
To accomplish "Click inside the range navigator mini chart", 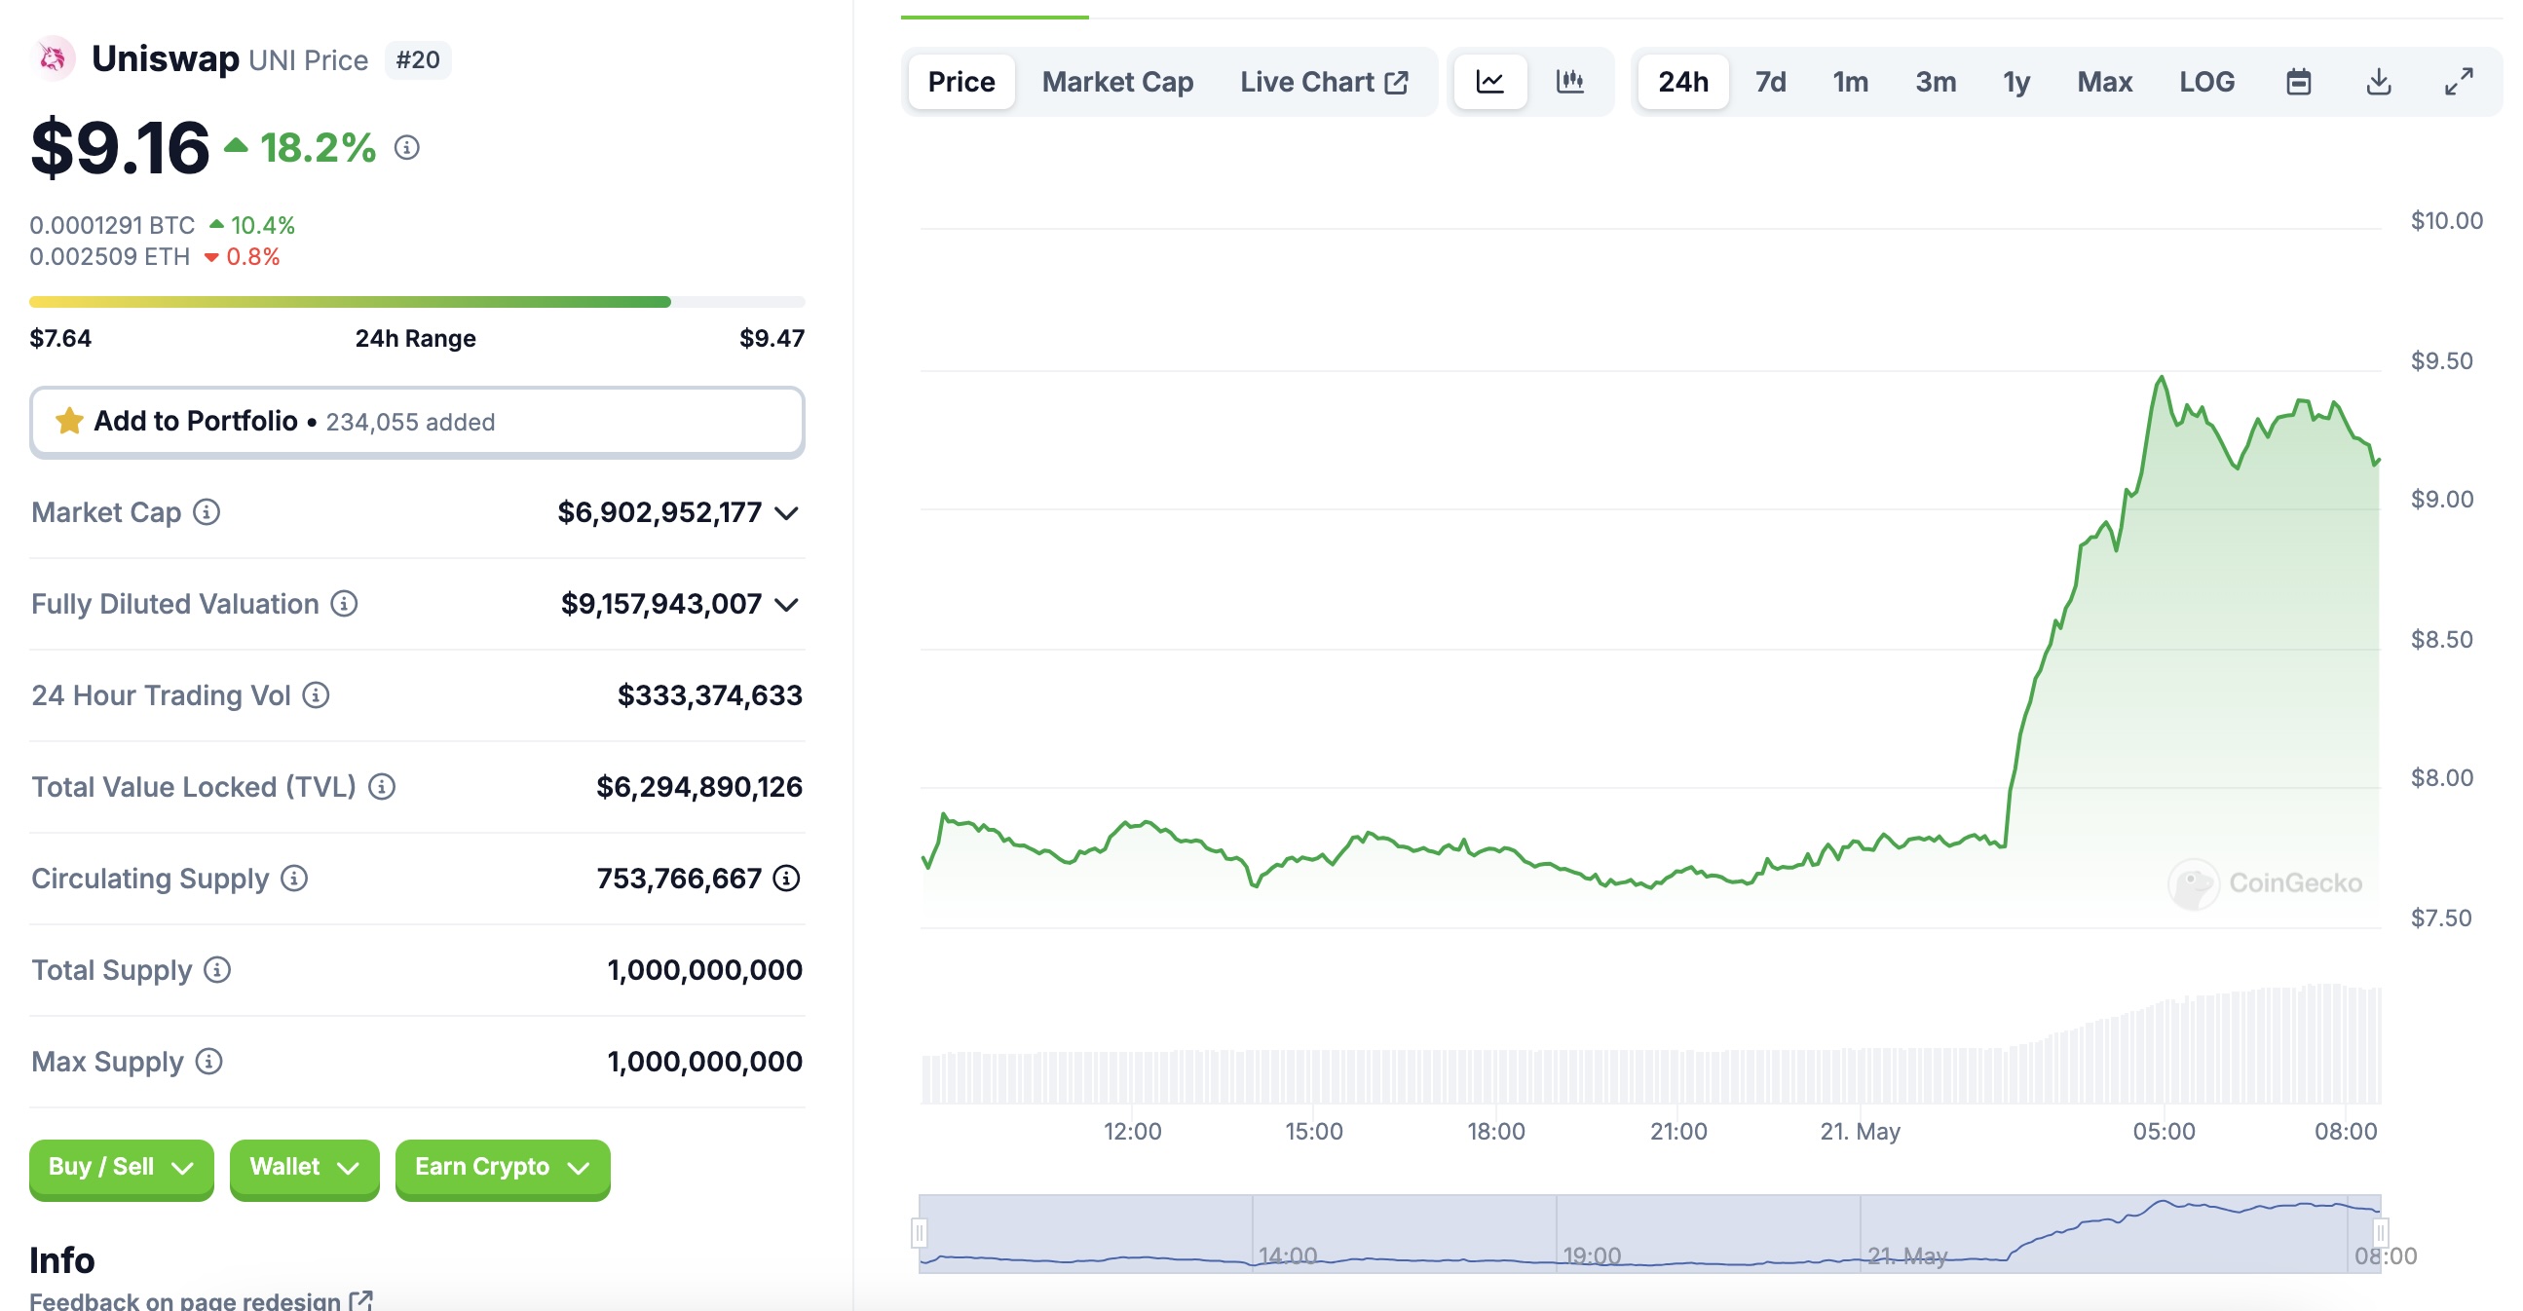I will (x=1649, y=1234).
